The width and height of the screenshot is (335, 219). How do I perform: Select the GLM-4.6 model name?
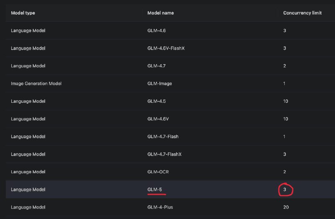coord(157,31)
